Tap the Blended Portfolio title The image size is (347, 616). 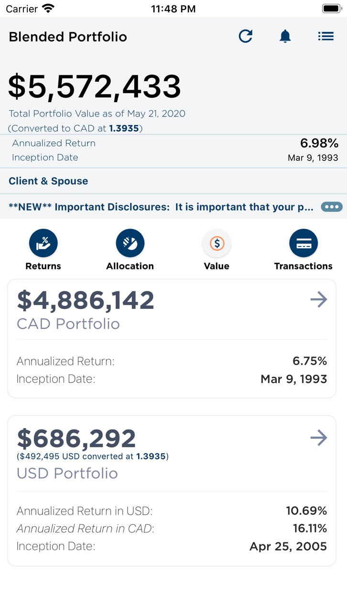68,37
